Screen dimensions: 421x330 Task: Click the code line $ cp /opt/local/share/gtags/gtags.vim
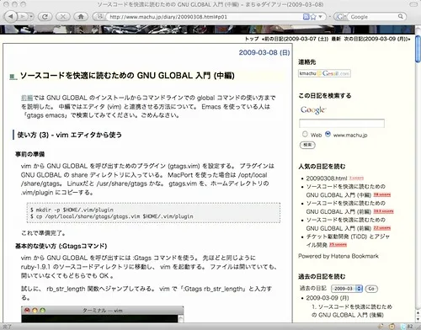coord(112,216)
